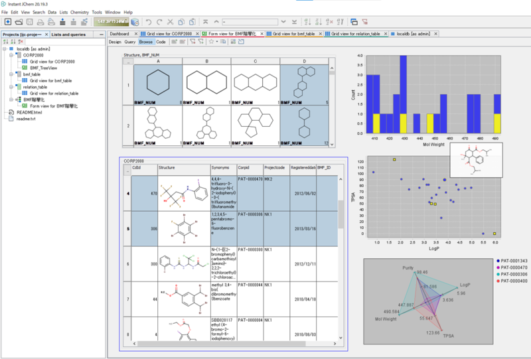Open the dropdown arrow of the toolbar combo box

click(x=283, y=22)
